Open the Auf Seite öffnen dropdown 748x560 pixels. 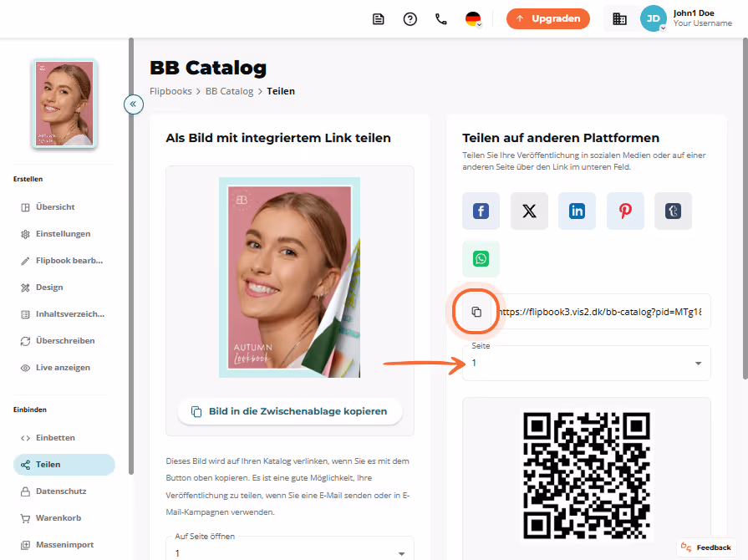click(x=289, y=550)
